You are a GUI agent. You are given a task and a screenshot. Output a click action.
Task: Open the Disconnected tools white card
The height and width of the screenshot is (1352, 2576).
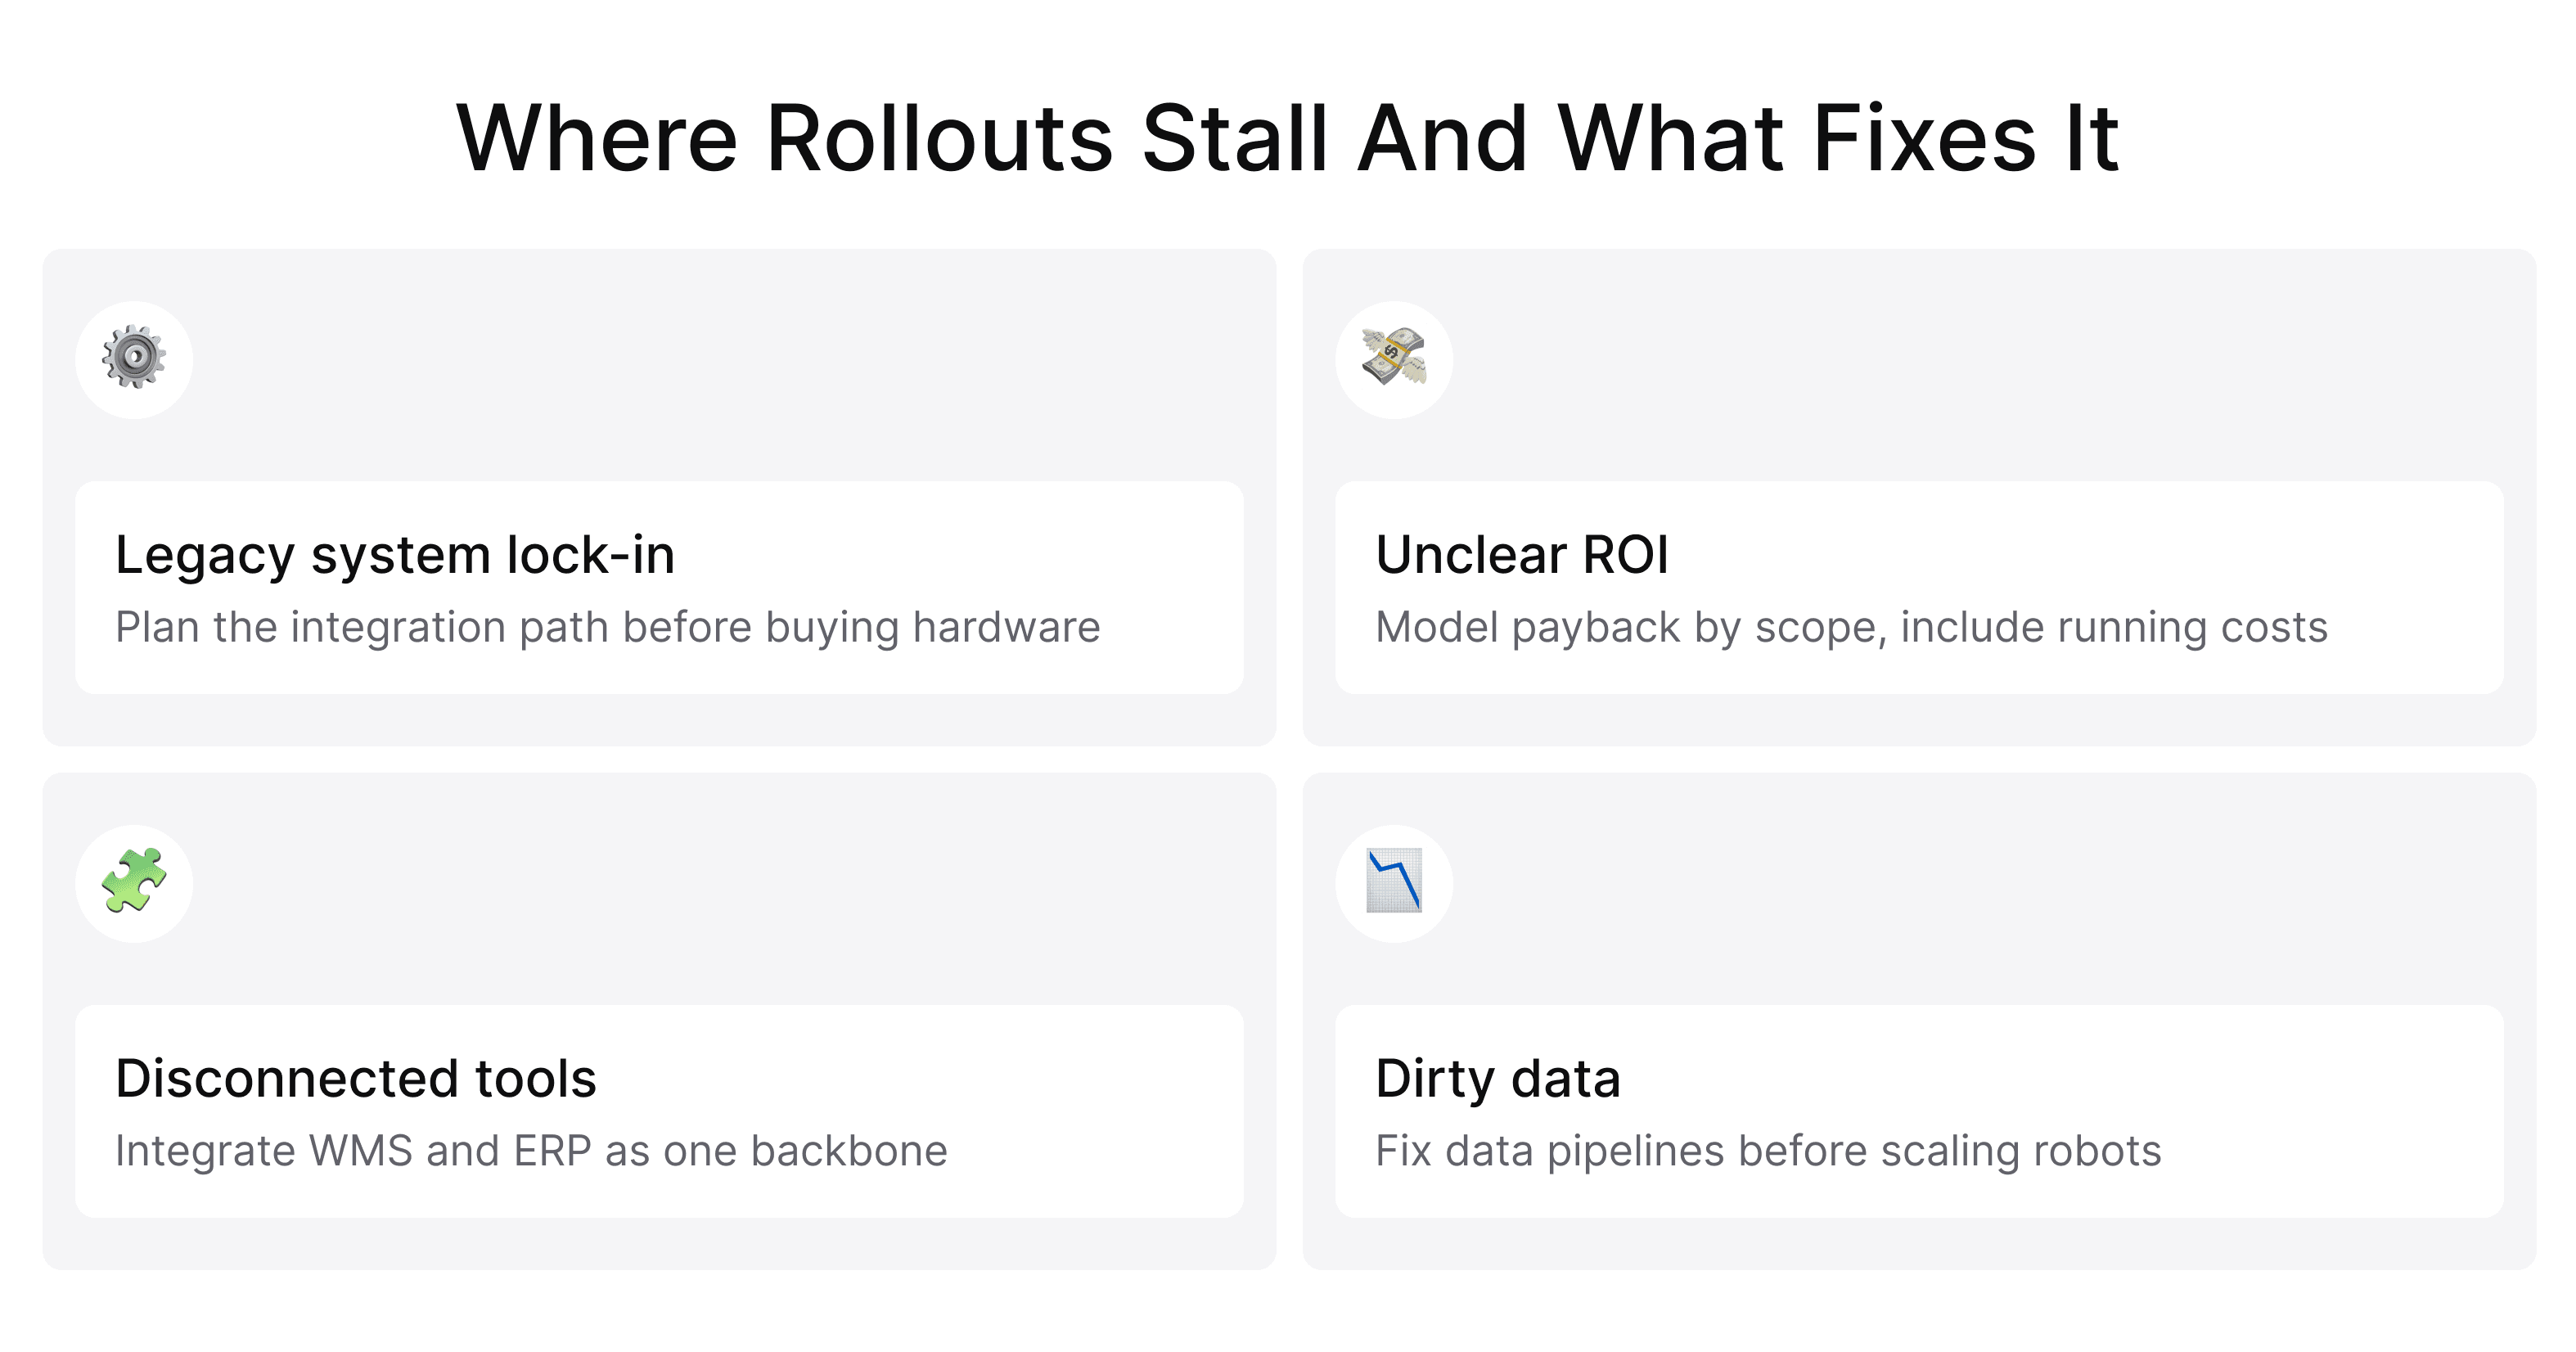point(659,1111)
